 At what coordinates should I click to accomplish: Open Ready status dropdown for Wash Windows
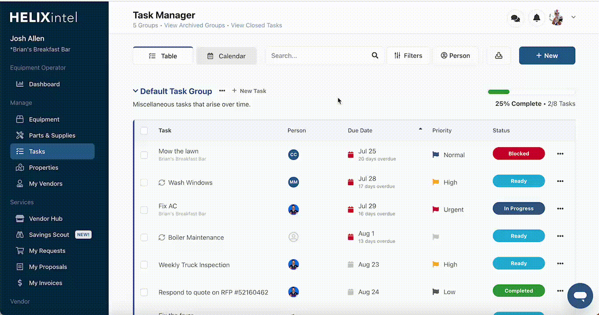519,181
